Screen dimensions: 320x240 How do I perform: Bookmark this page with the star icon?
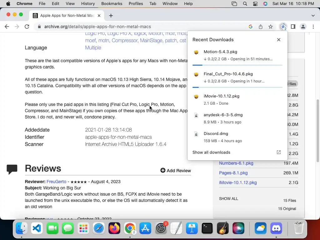coord(271,27)
